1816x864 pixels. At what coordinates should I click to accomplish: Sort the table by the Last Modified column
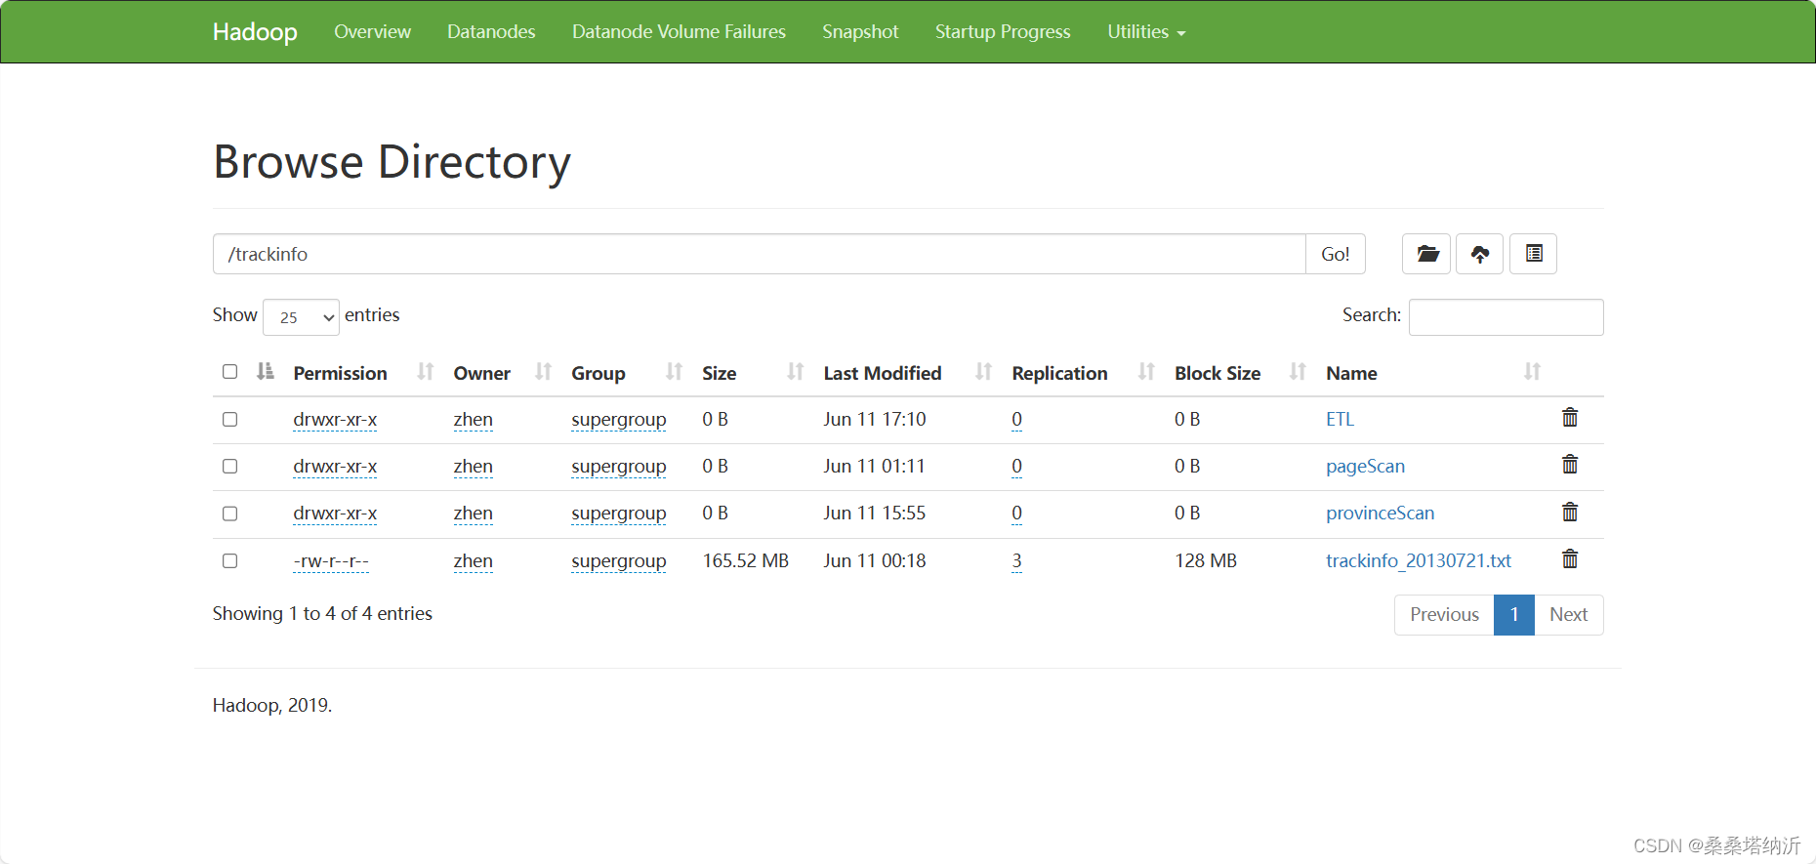983,372
